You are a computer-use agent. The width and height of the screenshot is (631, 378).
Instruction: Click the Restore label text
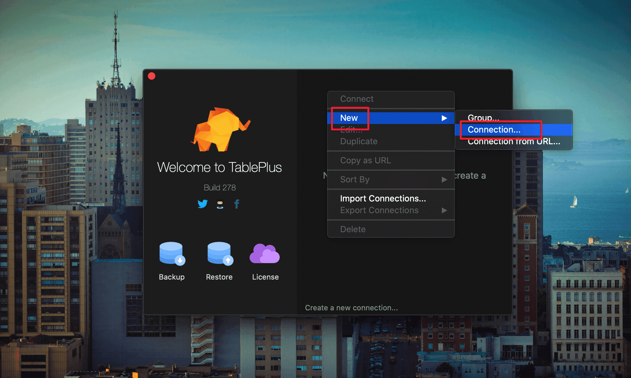point(219,277)
